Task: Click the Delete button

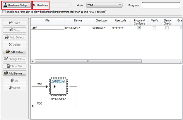Action: [15, 45]
